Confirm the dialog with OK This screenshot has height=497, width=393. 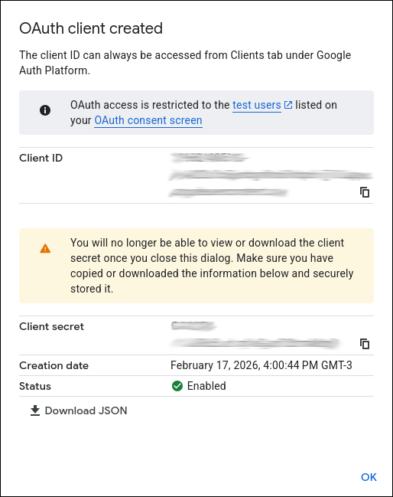coord(369,477)
